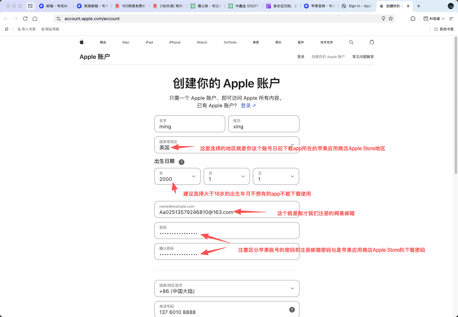Screen dimensions: 458x317
Task: Click the blue 登录 link below heading
Action: pyautogui.click(x=248, y=105)
